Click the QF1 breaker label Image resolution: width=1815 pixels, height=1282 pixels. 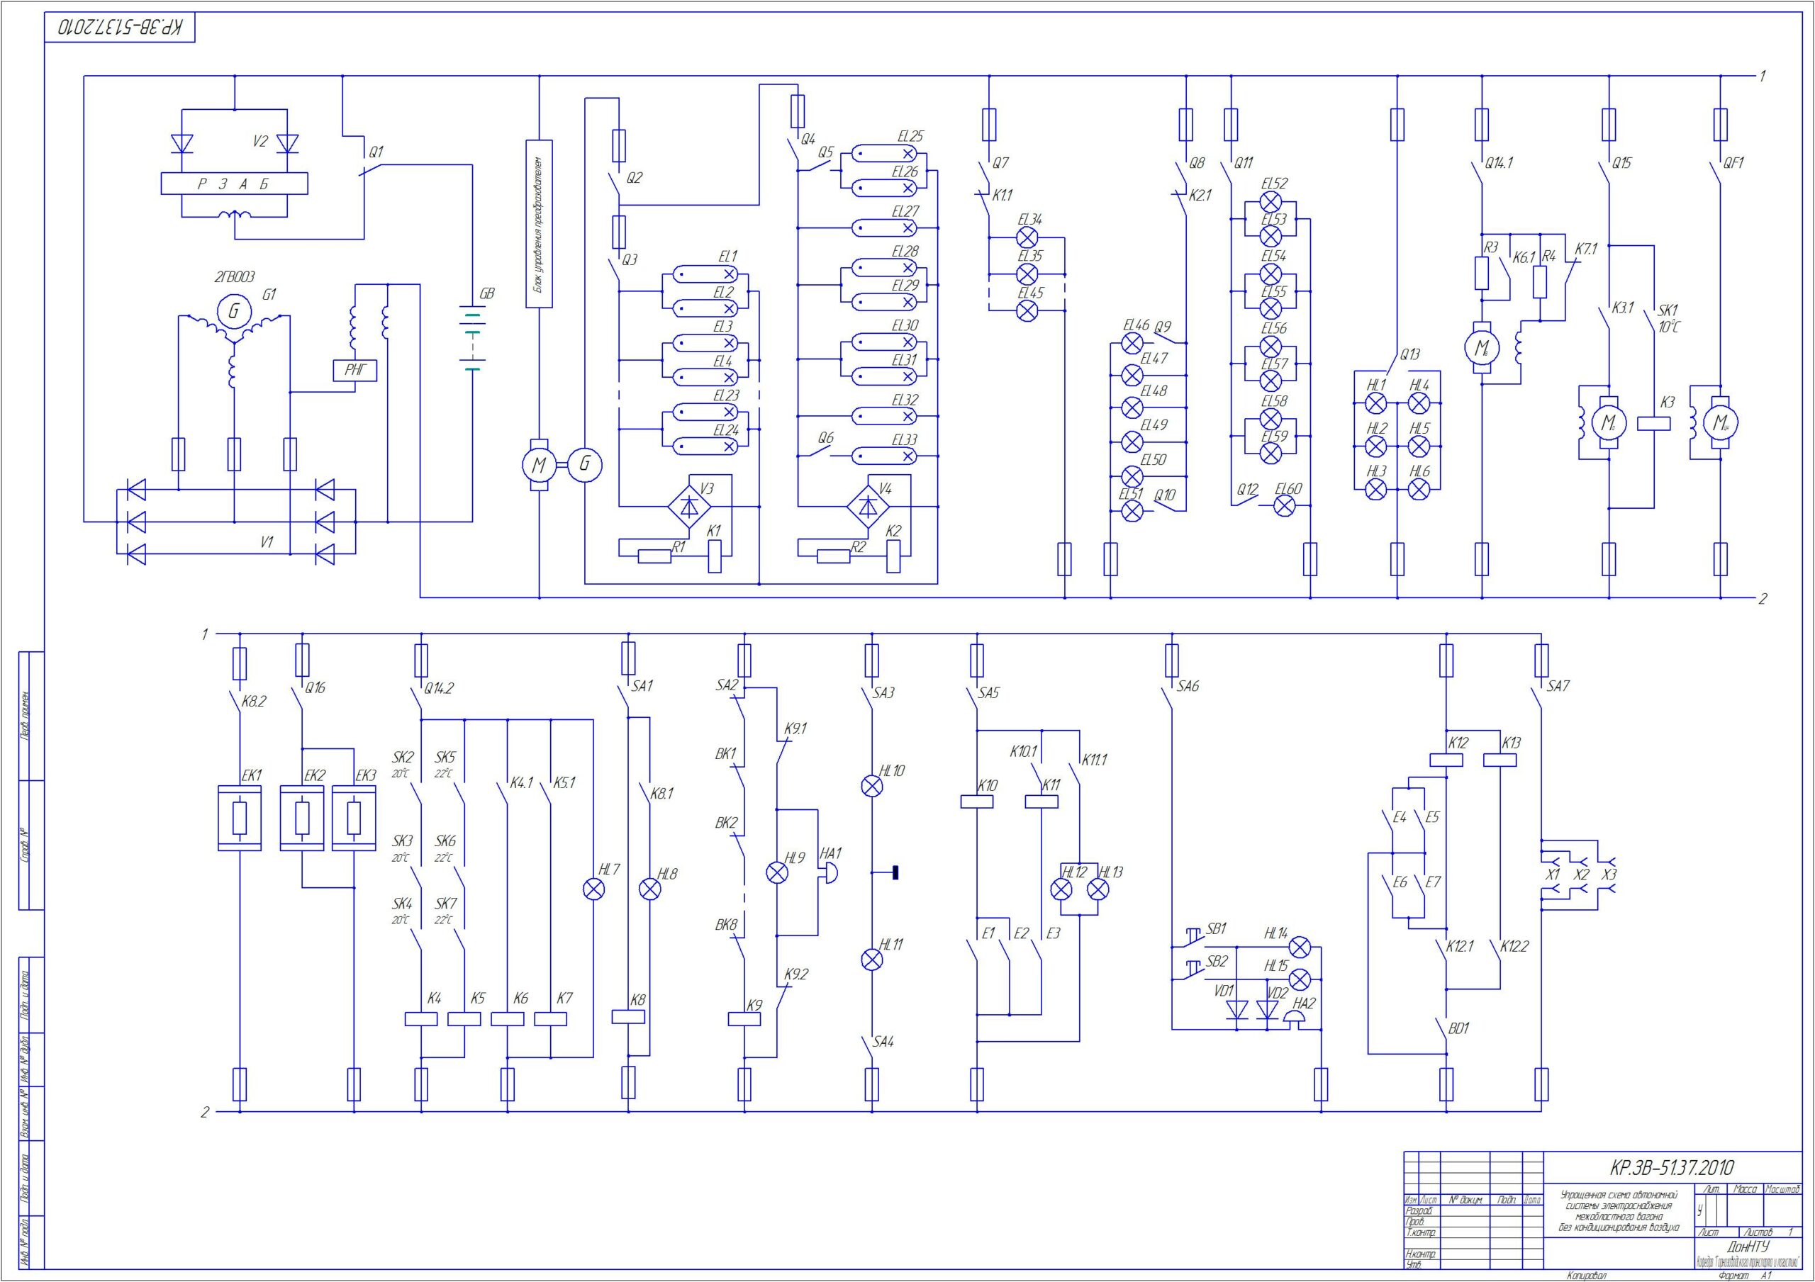[x=1733, y=163]
